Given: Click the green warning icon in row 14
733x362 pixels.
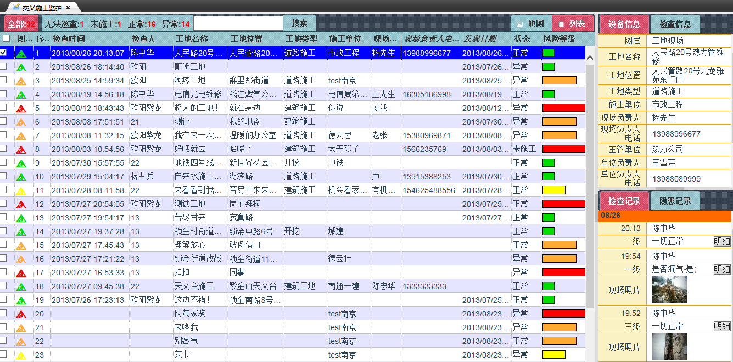Looking at the screenshot, I should coord(21,231).
